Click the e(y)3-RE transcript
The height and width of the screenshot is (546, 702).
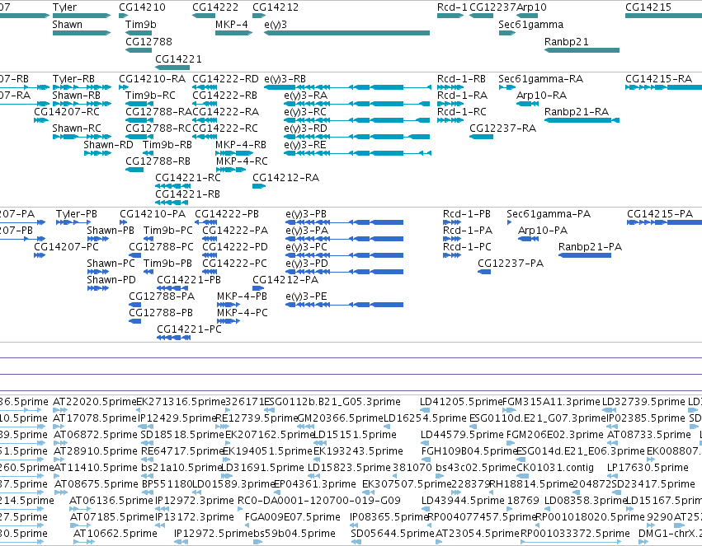357,153
